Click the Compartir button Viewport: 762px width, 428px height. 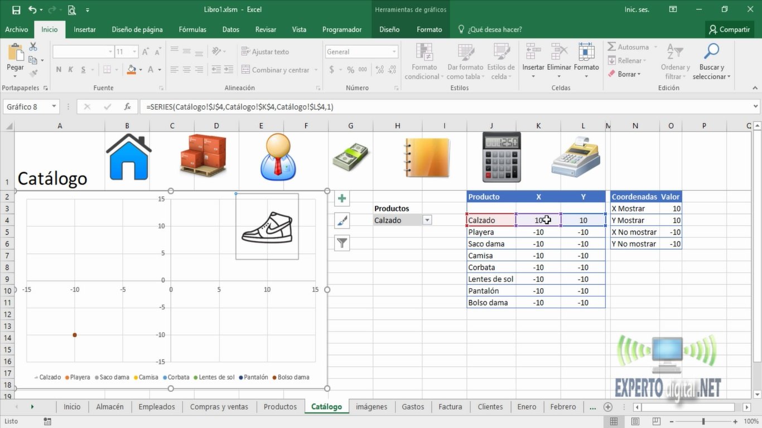point(730,29)
